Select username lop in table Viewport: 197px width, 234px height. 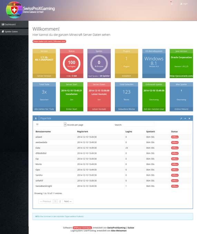click(x=37, y=159)
